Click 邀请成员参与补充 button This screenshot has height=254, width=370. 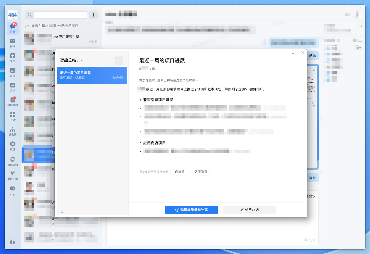point(191,210)
